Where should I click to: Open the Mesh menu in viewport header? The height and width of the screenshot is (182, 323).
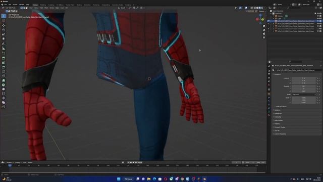(x=46, y=8)
